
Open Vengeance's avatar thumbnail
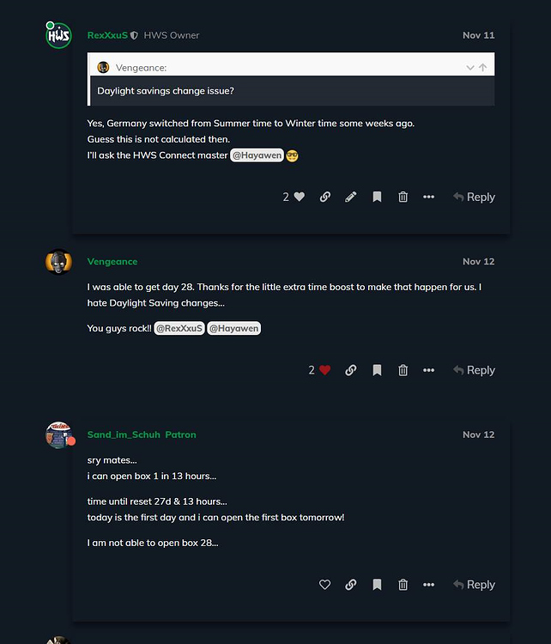(x=58, y=262)
